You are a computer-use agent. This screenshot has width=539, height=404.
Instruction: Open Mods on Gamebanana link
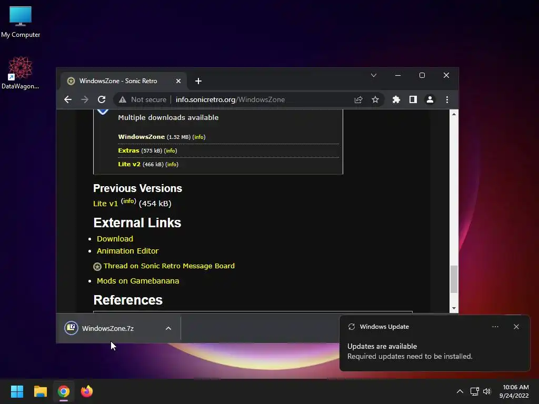pyautogui.click(x=138, y=281)
